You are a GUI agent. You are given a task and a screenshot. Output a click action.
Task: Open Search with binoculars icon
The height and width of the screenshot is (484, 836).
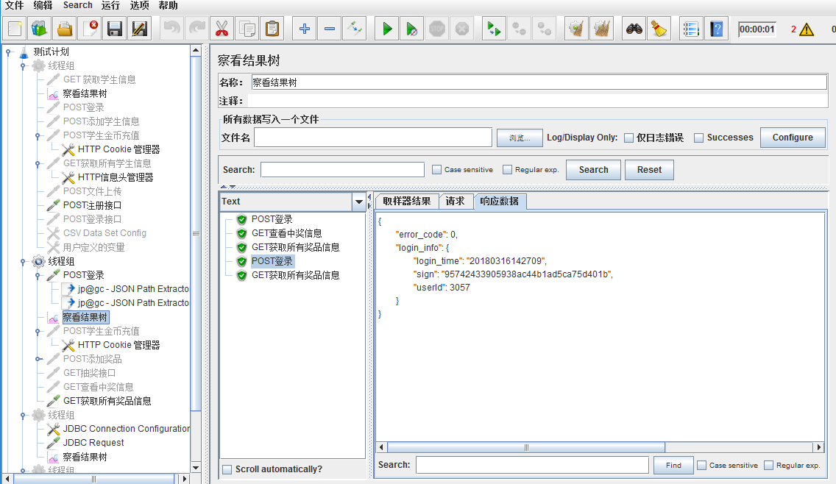[634, 29]
